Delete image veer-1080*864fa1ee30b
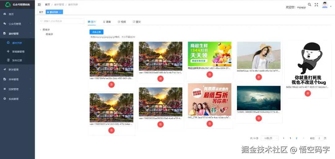This screenshot has width=335, height=159. (x=112, y=84)
